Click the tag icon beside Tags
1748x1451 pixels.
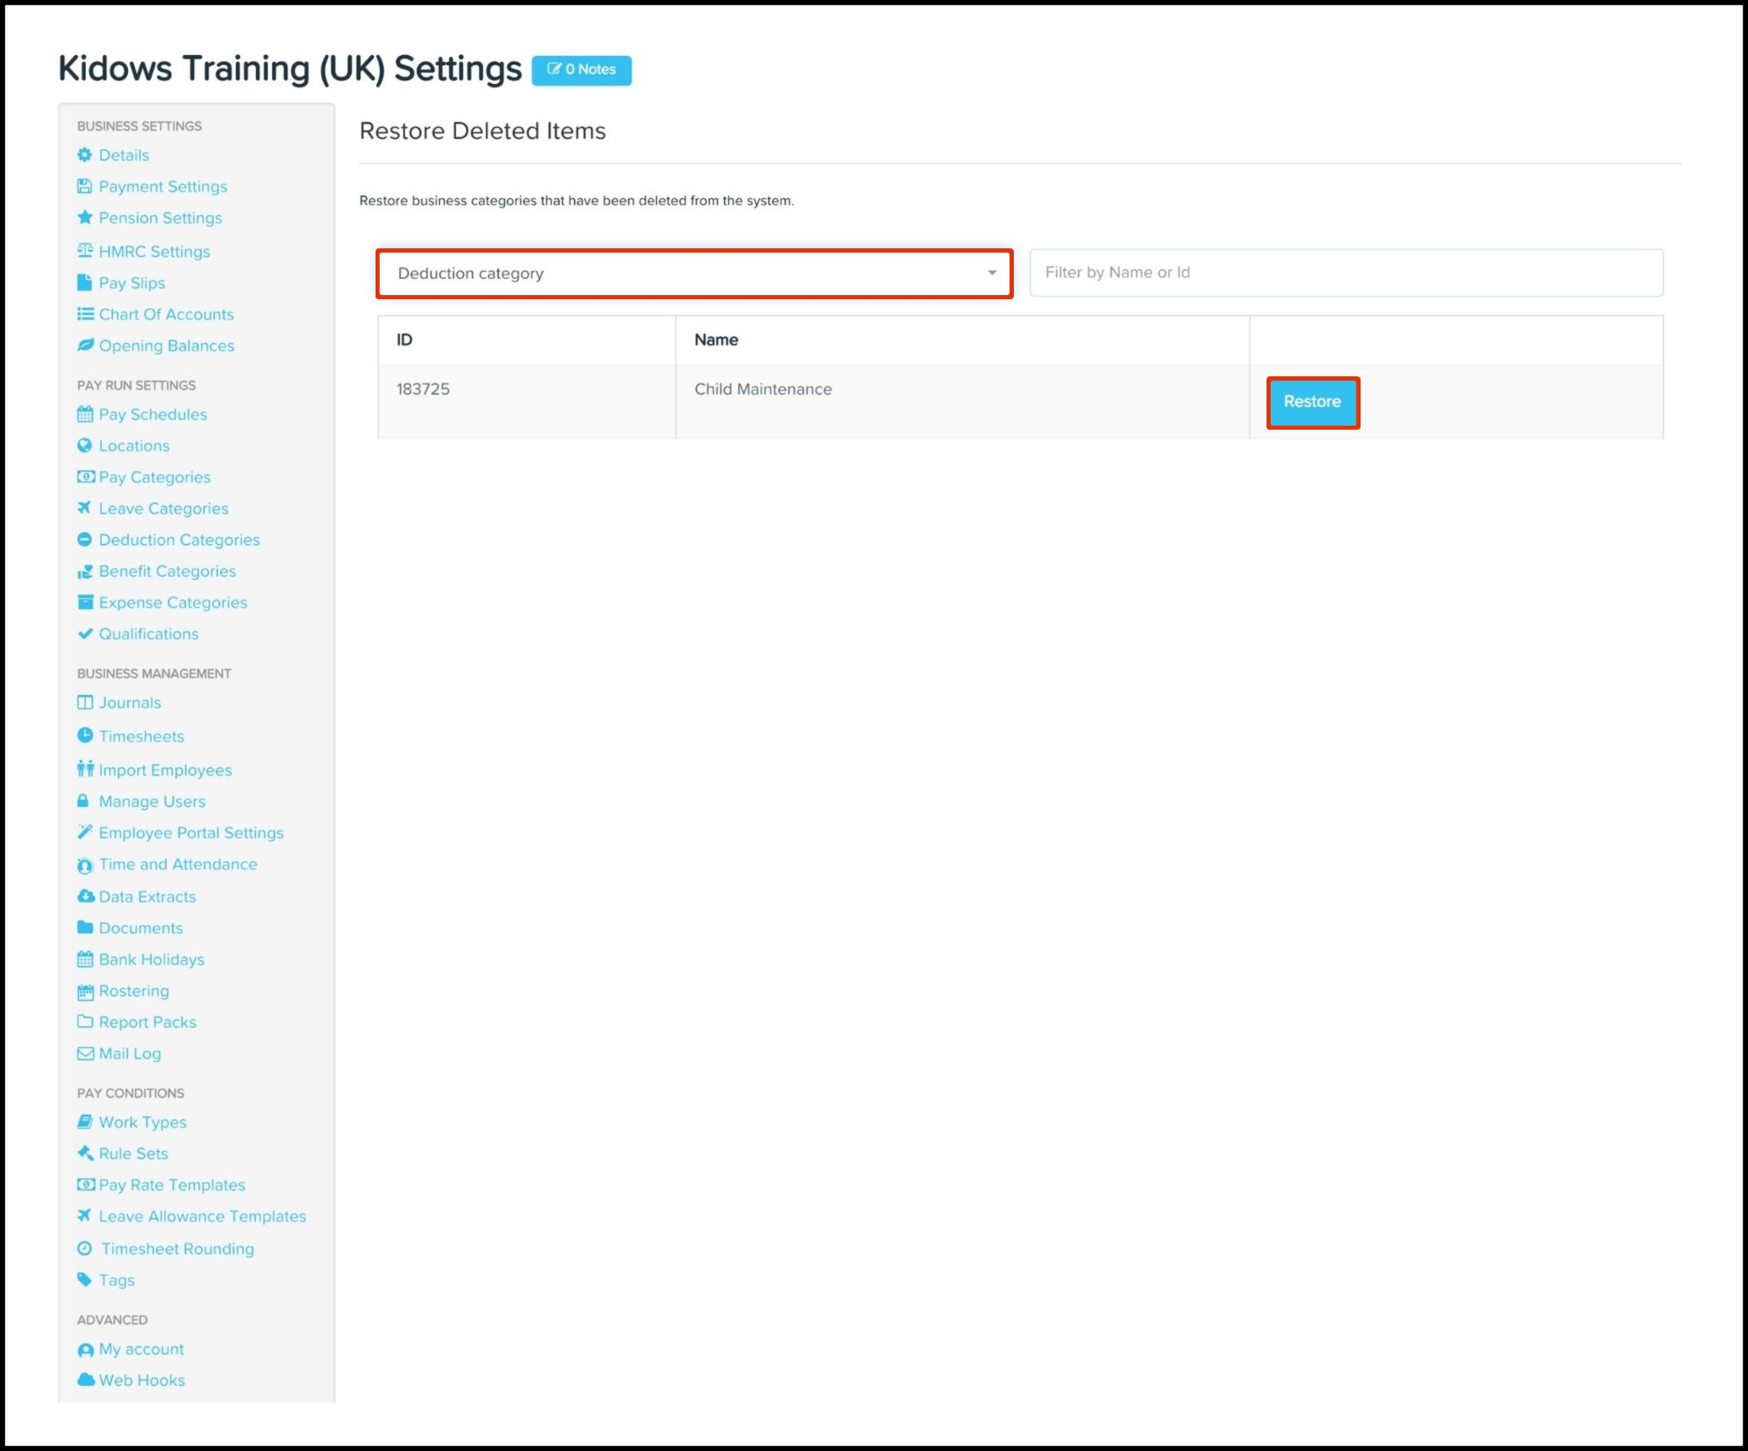point(85,1280)
